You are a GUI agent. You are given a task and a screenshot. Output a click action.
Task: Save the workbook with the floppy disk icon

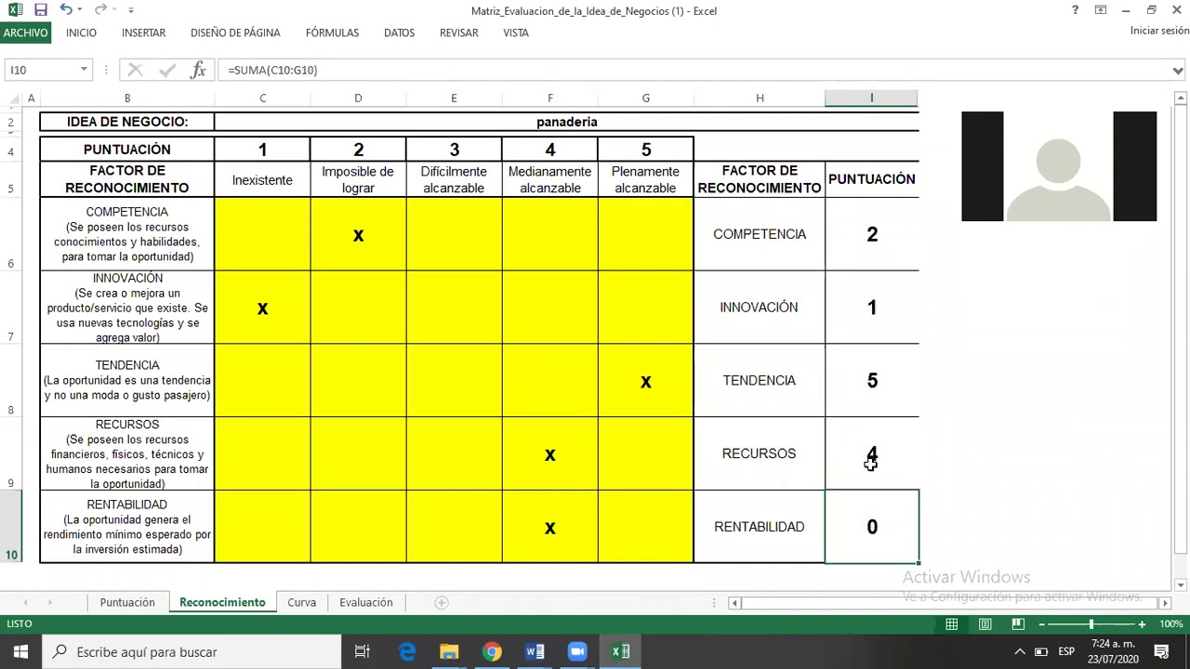coord(40,10)
